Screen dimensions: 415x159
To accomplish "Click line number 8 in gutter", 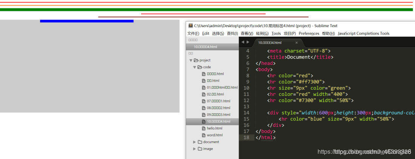I will [x=248, y=76].
